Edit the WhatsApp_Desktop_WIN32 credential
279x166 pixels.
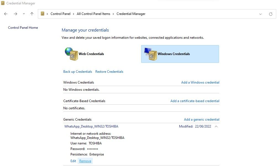[73, 161]
